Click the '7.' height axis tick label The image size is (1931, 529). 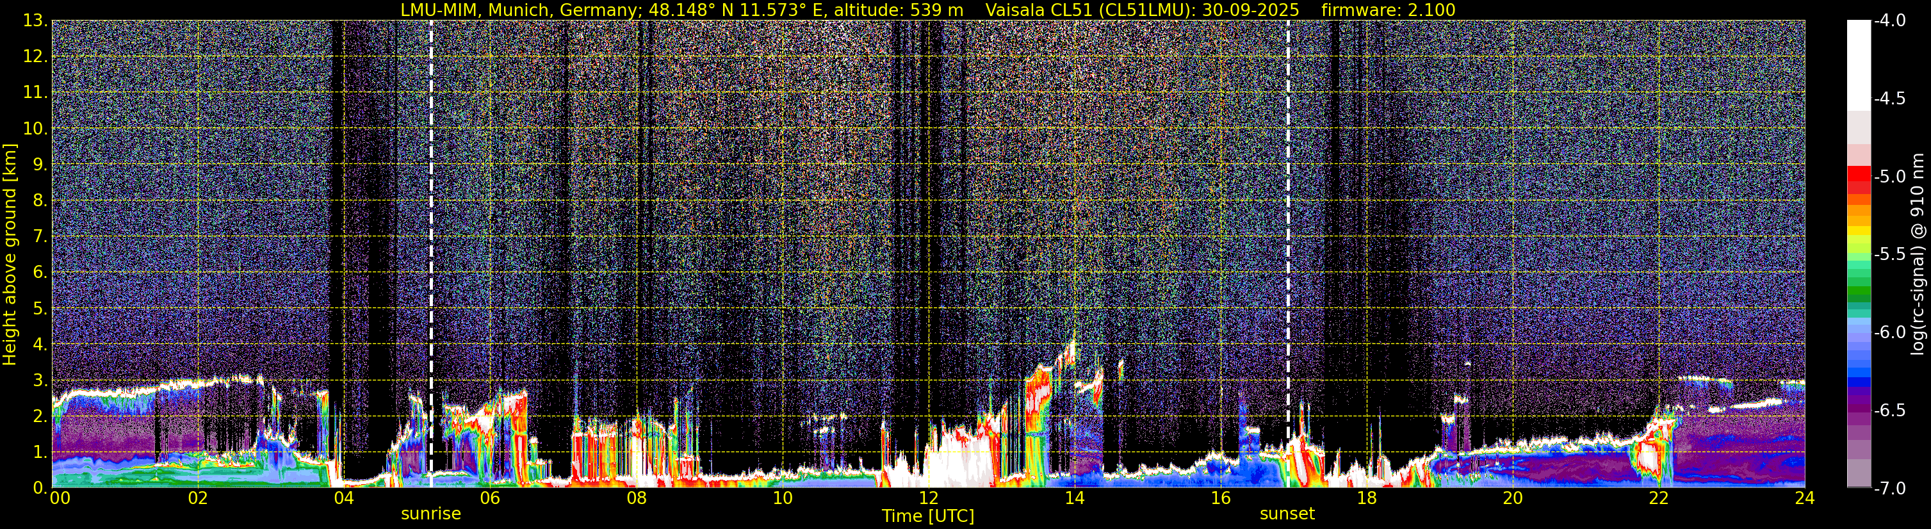pyautogui.click(x=40, y=237)
